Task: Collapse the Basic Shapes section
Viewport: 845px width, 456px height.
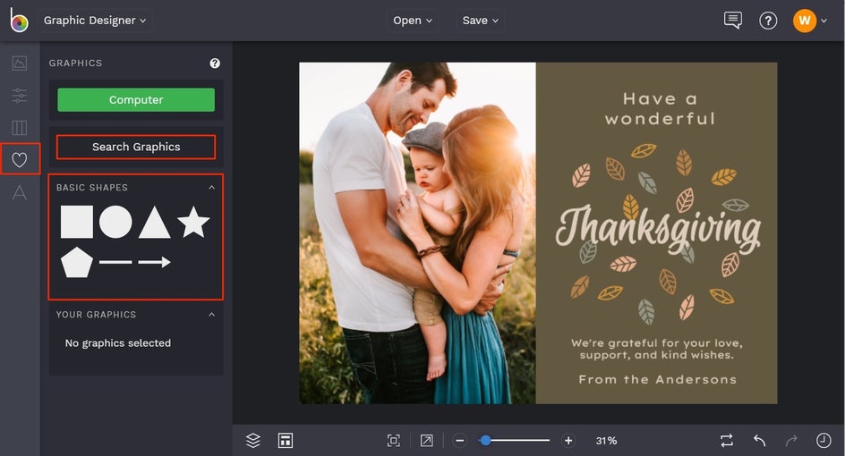Action: 212,188
